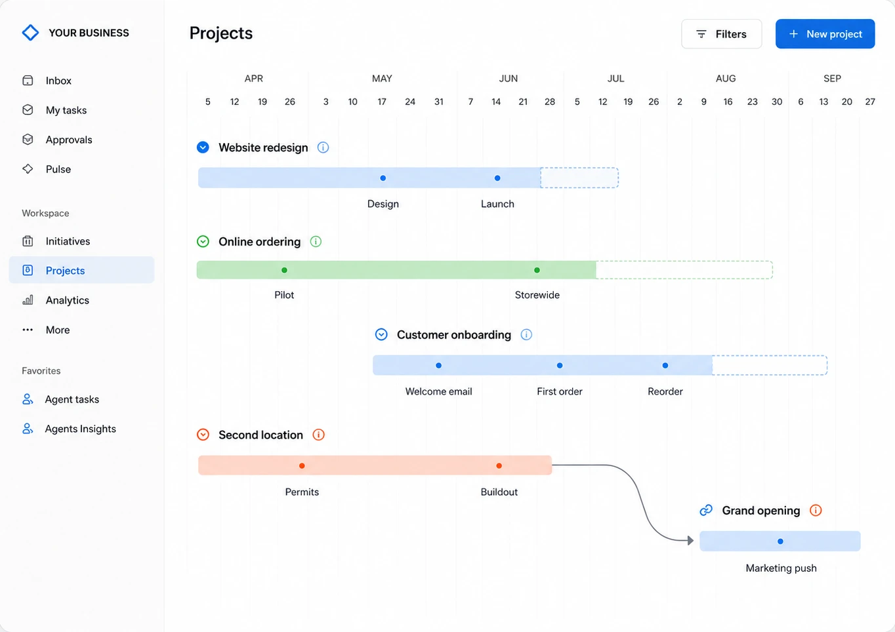Screen dimensions: 895x632
Task: Click the Storewide milestone label
Action: [537, 295]
